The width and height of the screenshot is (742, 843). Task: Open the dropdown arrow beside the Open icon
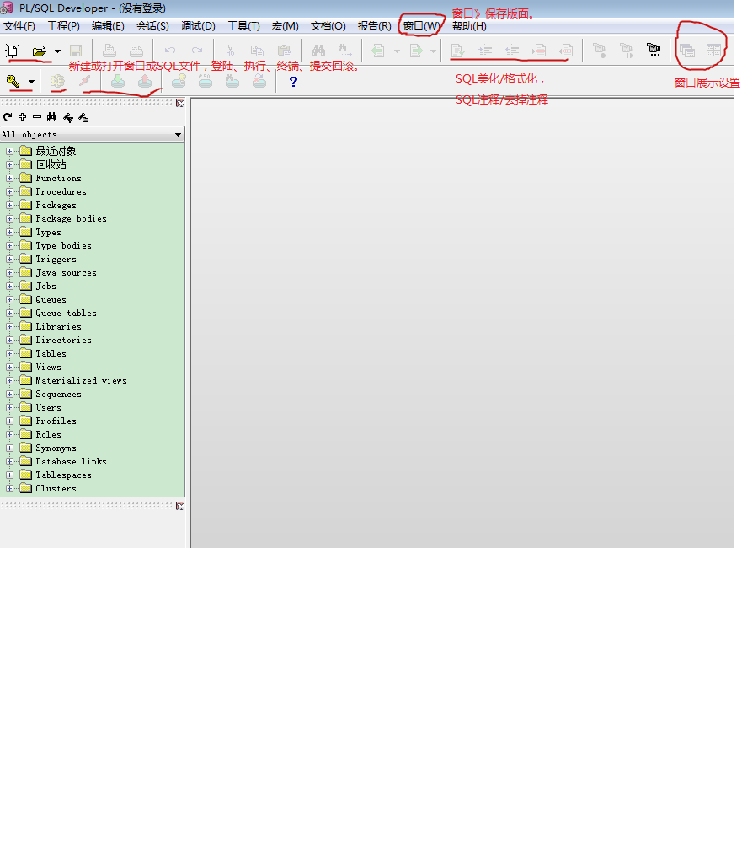[57, 51]
